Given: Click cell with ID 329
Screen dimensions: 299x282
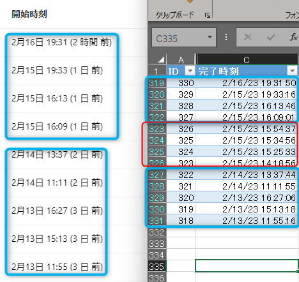Looking at the screenshot, I should click(x=181, y=94).
